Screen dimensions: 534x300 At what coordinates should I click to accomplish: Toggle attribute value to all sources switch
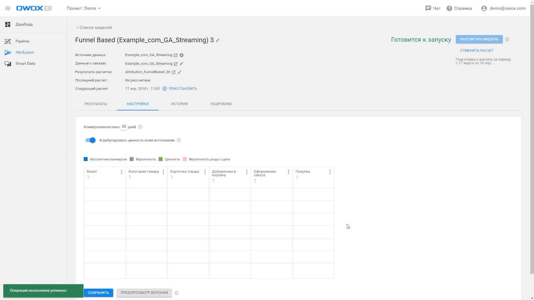click(90, 140)
